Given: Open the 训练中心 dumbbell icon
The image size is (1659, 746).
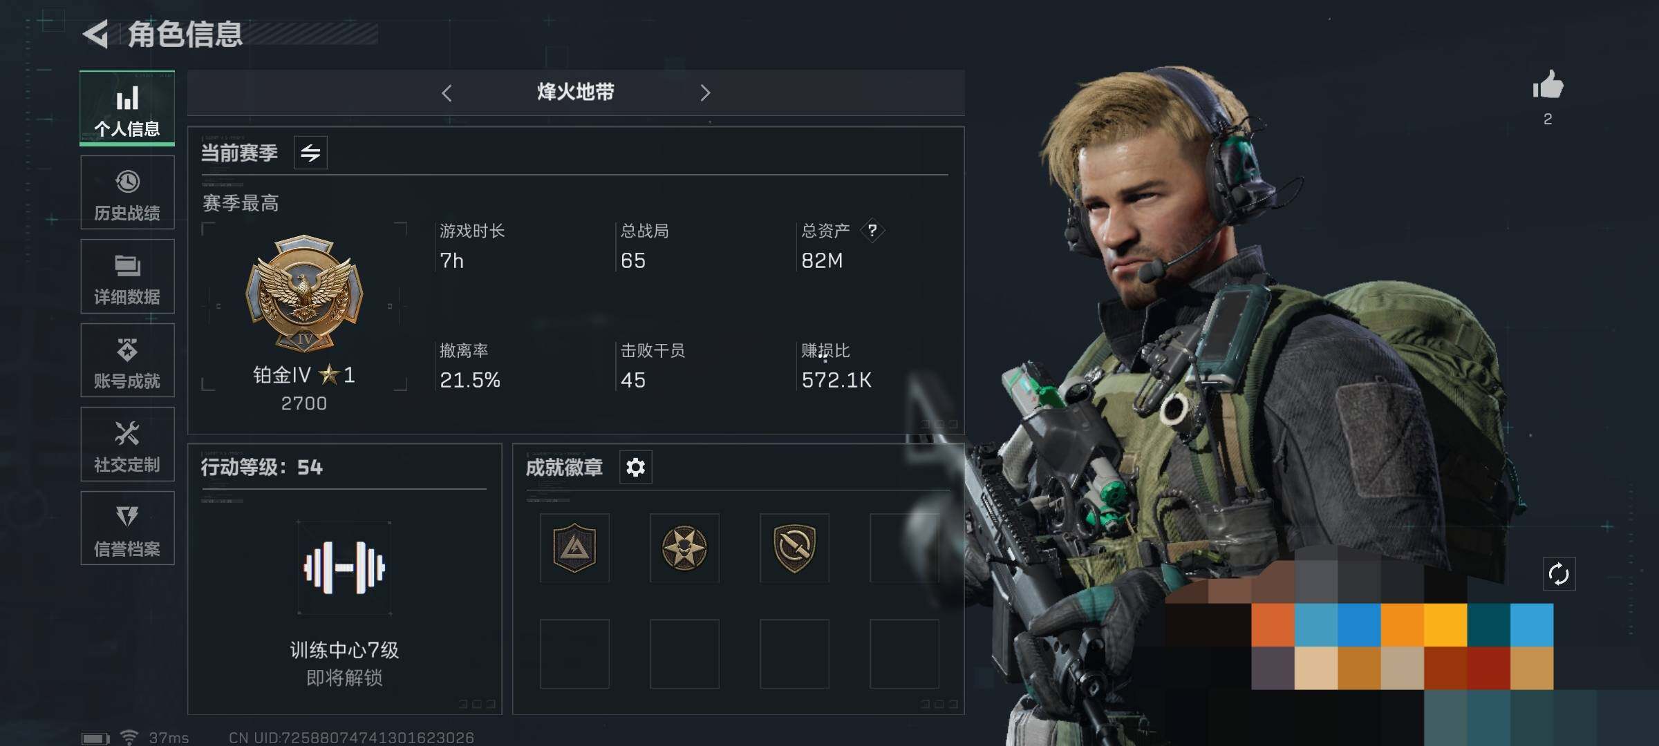Looking at the screenshot, I should tap(344, 568).
